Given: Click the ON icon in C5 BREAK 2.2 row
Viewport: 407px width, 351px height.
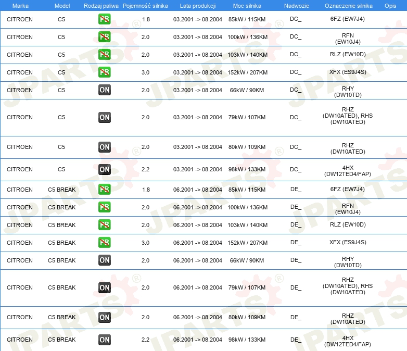Looking at the screenshot, I should pyautogui.click(x=105, y=340).
